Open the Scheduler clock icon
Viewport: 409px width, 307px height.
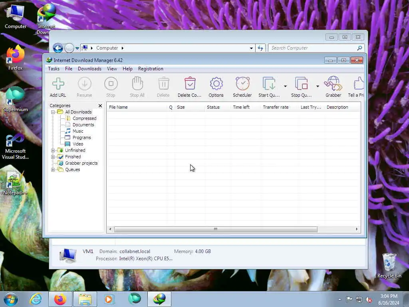click(242, 87)
